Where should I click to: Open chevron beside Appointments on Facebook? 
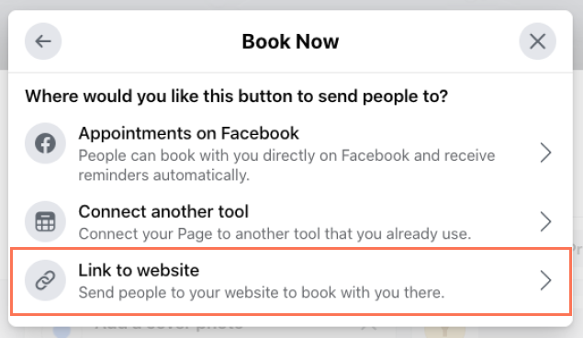[x=545, y=152]
